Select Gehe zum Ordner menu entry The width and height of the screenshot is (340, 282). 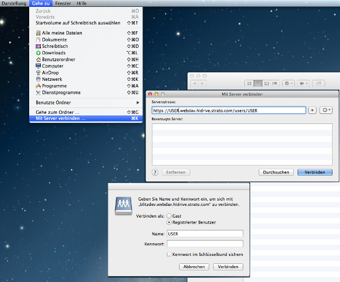coord(86,112)
